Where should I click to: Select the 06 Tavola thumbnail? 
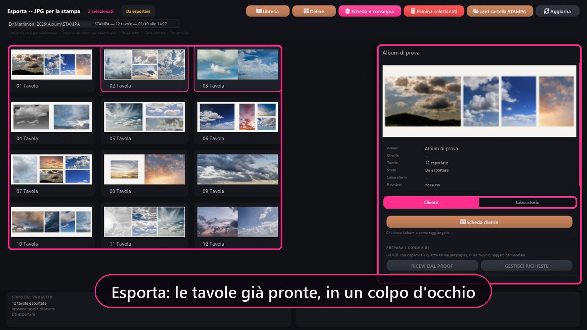237,121
